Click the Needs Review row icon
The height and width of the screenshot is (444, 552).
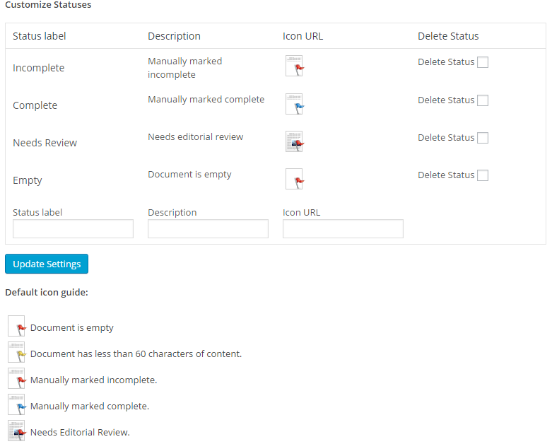[x=294, y=141]
